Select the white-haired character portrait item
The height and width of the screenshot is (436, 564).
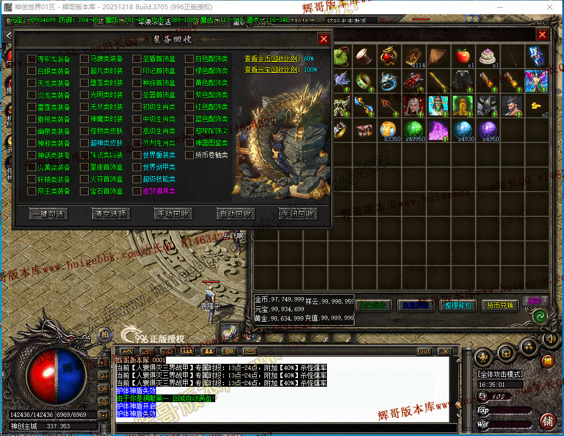[414, 105]
